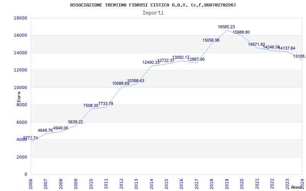306x191 pixels.
Task: Click the x-axis year 2007
Action: click(46, 184)
